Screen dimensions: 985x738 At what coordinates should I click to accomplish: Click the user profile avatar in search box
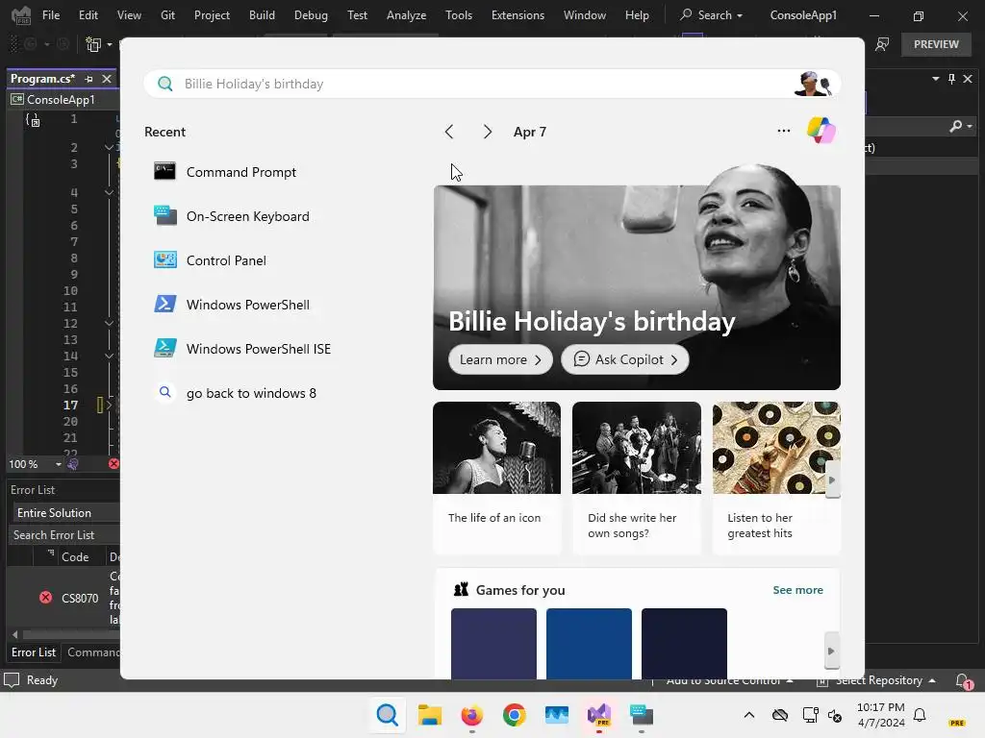813,84
